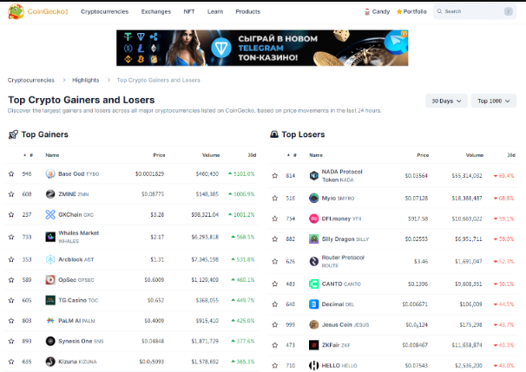Open Router Protocol coin page
Image resolution: width=526 pixels, height=372 pixels.
coord(343,261)
